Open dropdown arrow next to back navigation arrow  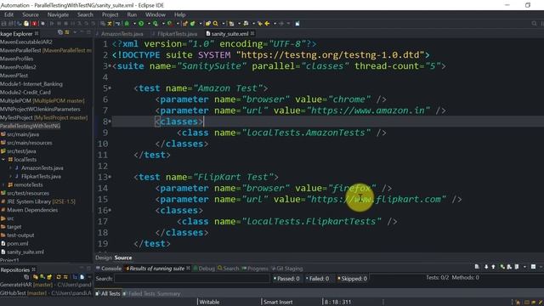(275, 24)
